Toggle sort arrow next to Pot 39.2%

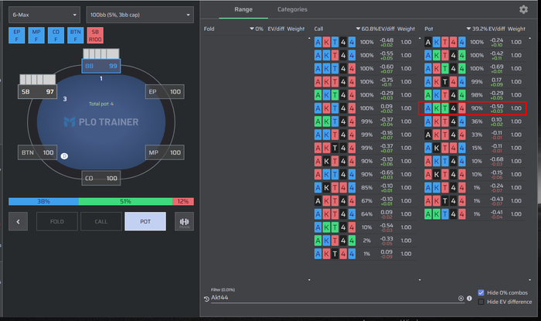468,29
